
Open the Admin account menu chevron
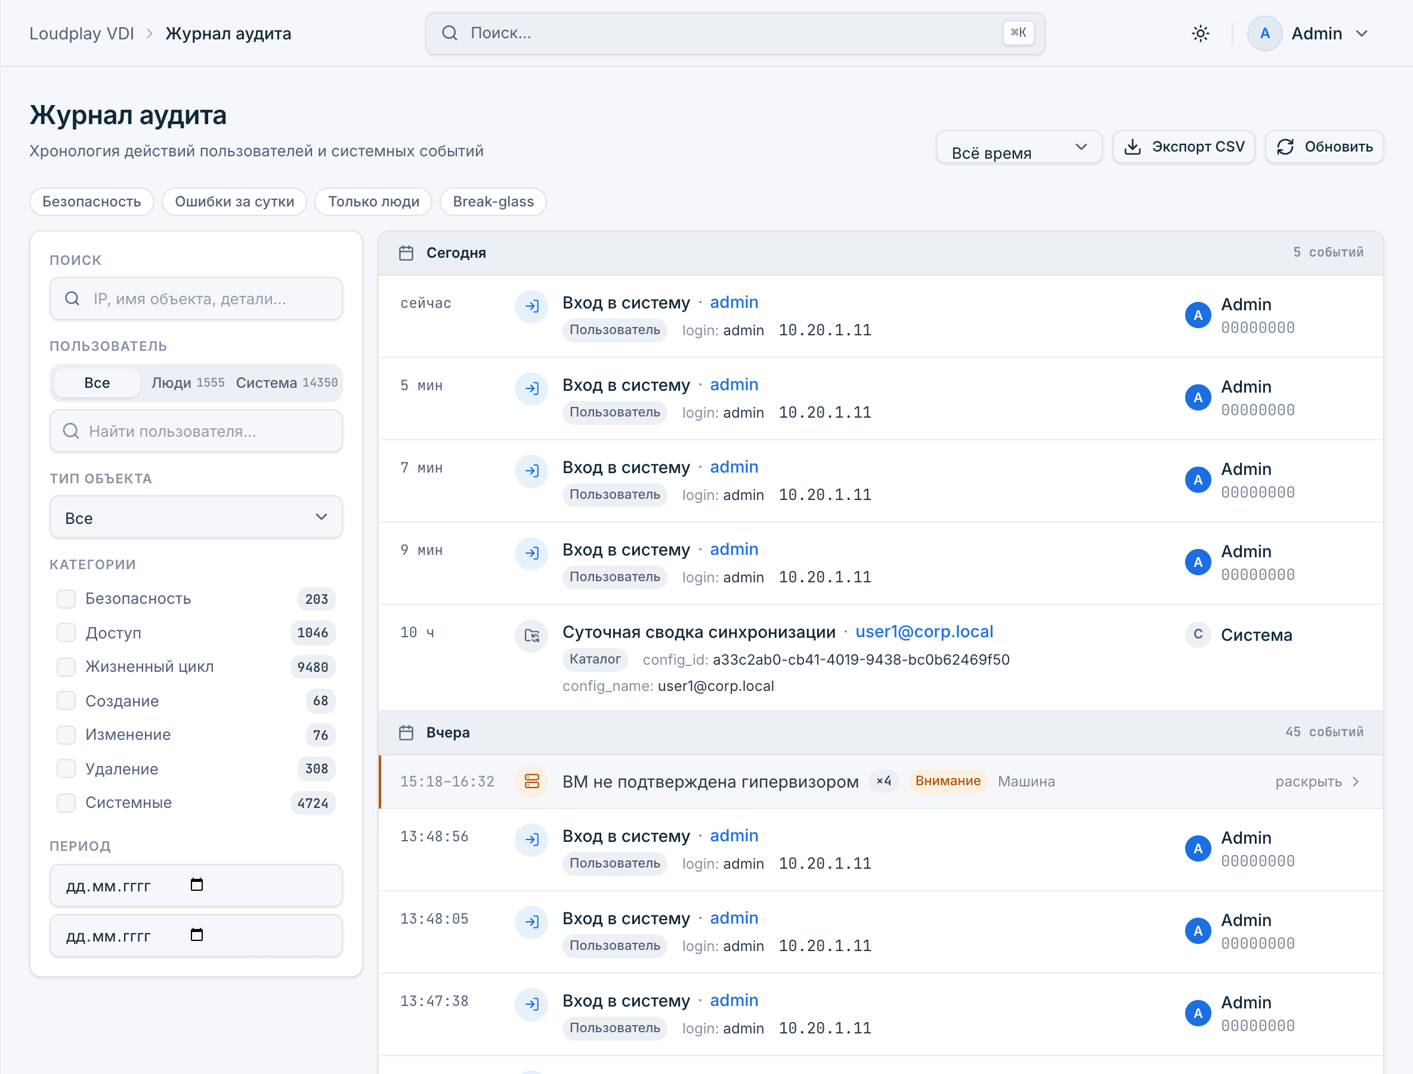1362,33
